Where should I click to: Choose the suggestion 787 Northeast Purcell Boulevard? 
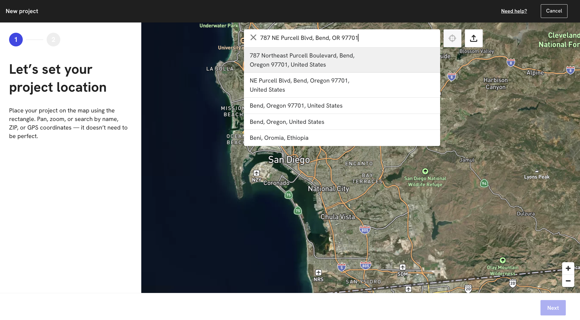tap(302, 60)
